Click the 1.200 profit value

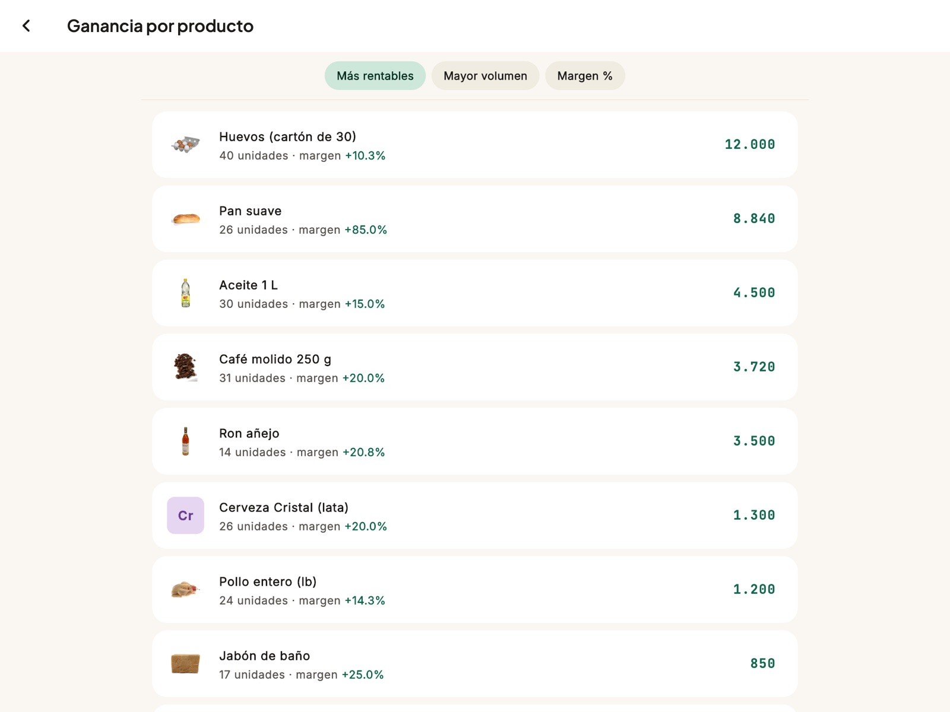click(x=754, y=589)
